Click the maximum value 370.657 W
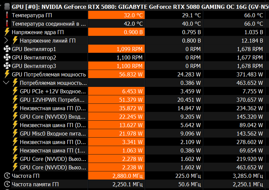 point(250,100)
